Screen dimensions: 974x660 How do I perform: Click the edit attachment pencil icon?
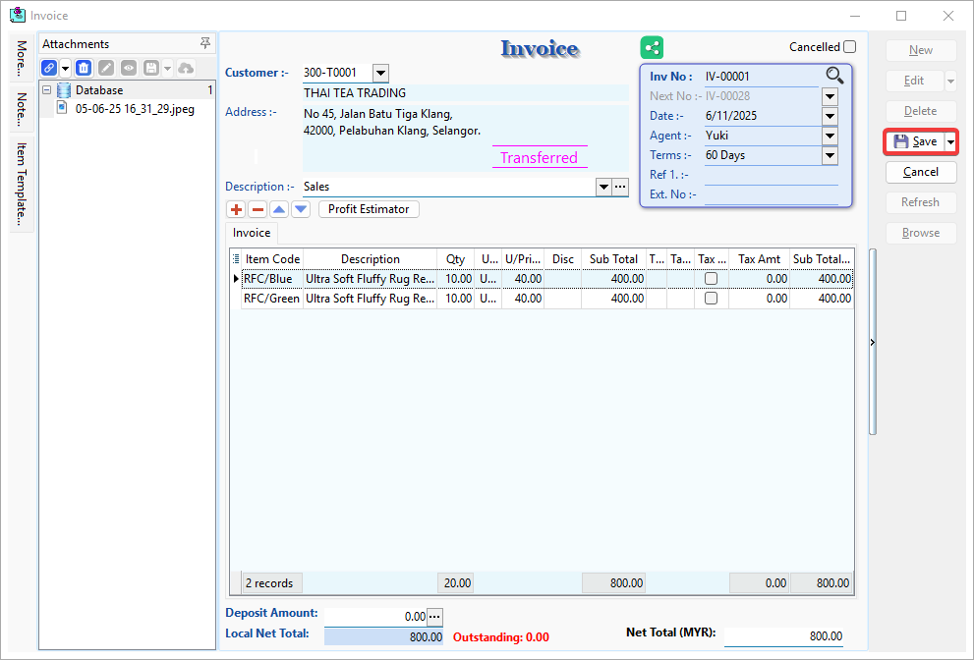[106, 68]
